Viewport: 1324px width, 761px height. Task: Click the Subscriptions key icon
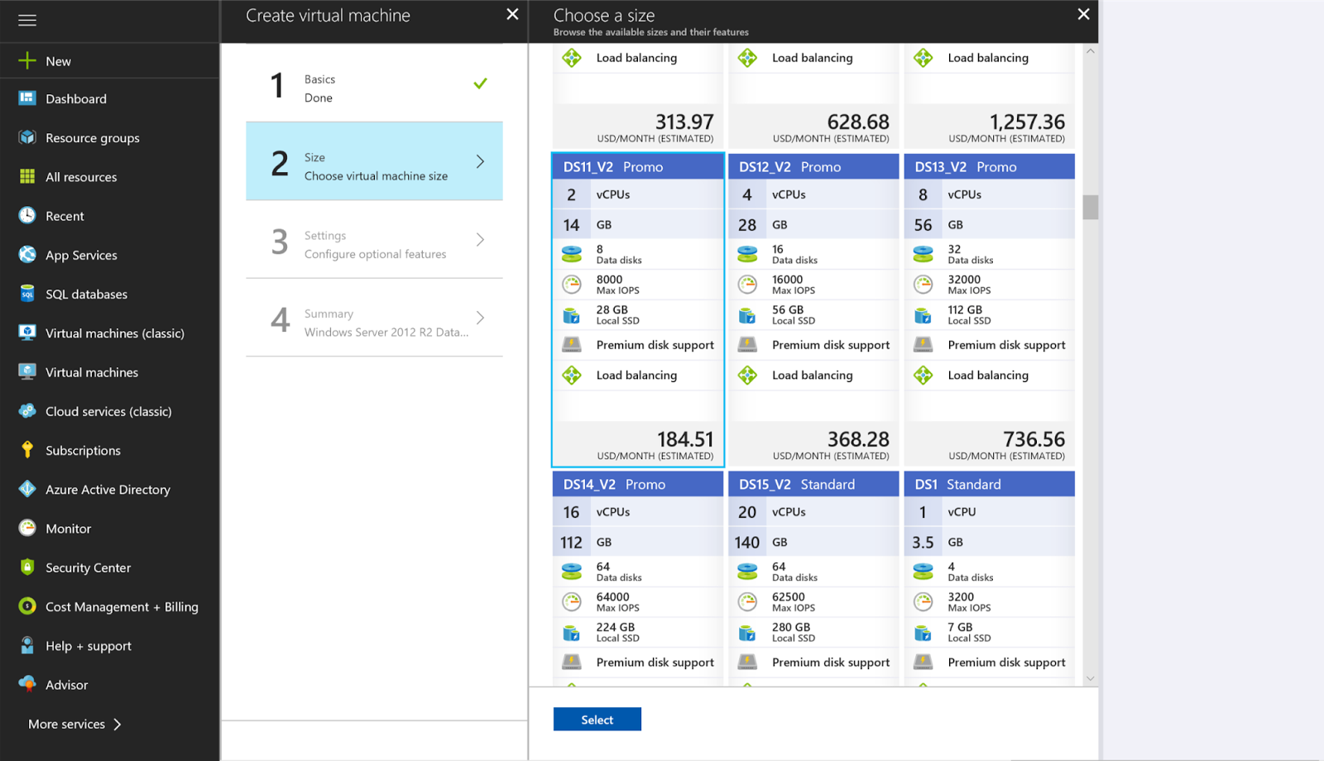[x=27, y=450]
